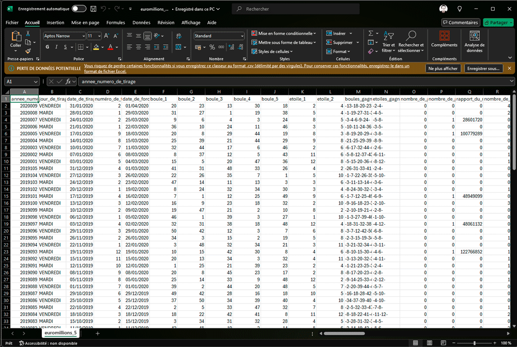Screen dimensions: 517x347
Task: Click the insert function fx icon
Action: 68,81
